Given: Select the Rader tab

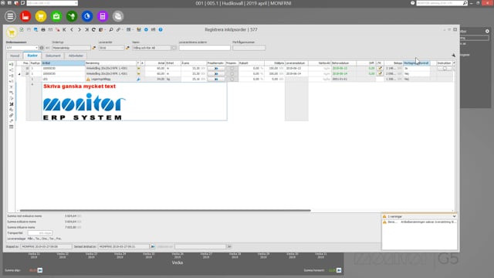Looking at the screenshot, I should coord(32,56).
